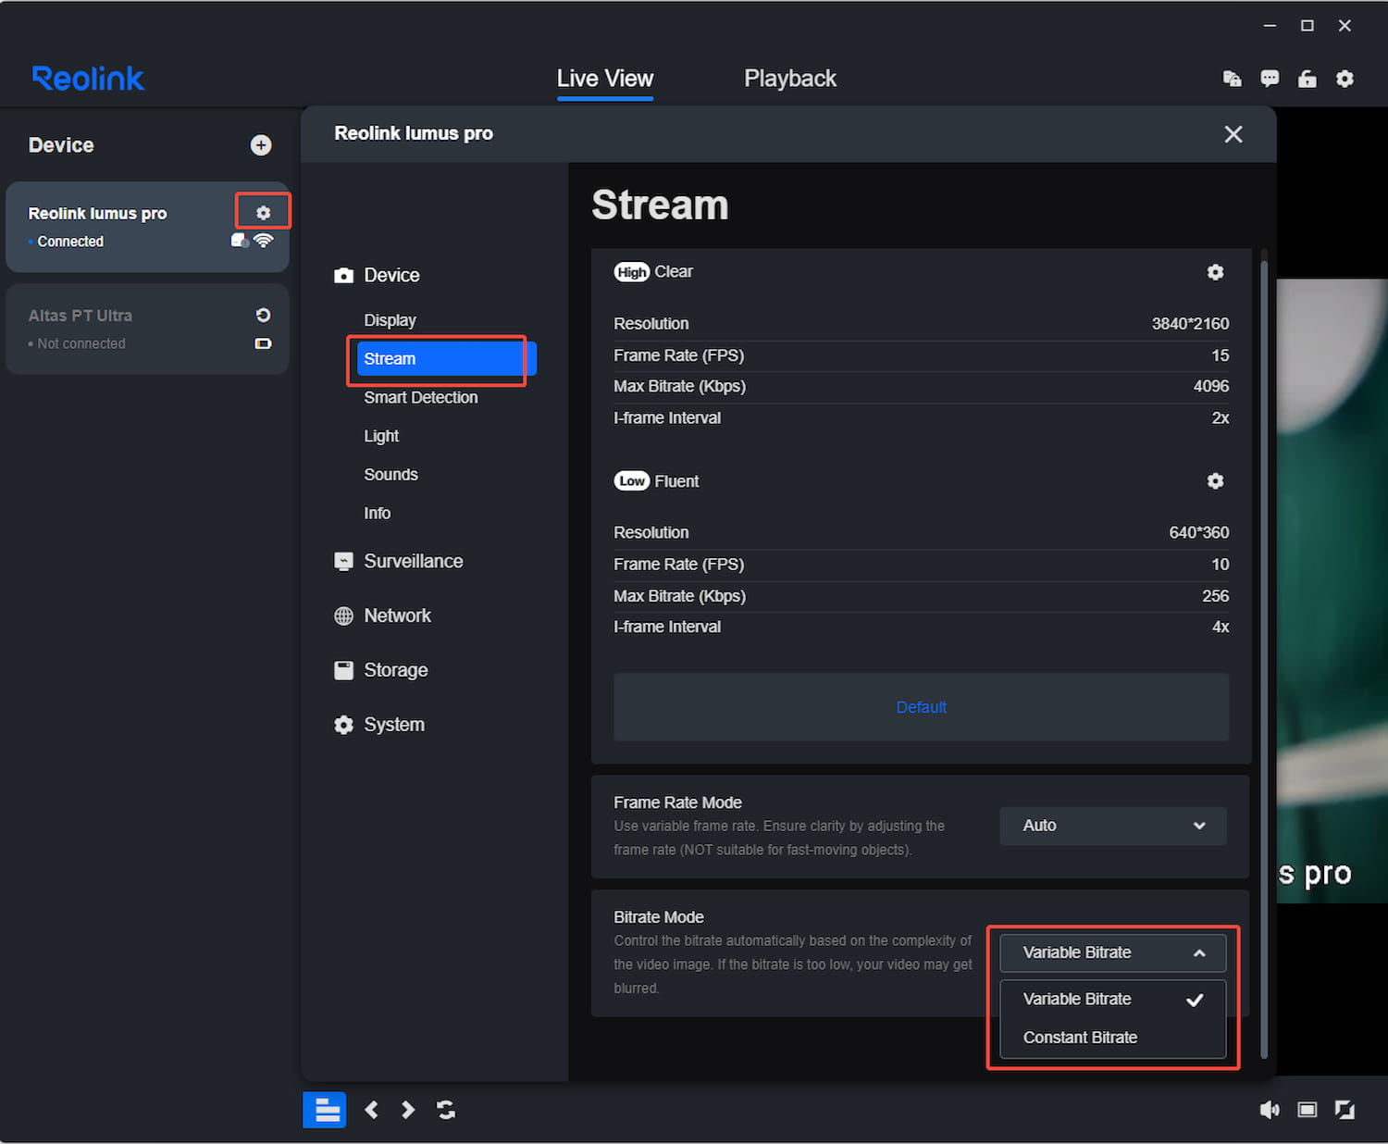Click the Clear Frame Rate value 15
Viewport: 1388px width, 1144px height.
click(x=1221, y=356)
